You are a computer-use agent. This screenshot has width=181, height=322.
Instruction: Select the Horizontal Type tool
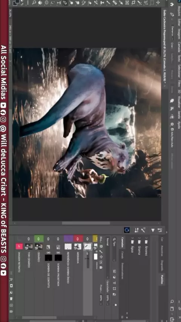point(59,3)
